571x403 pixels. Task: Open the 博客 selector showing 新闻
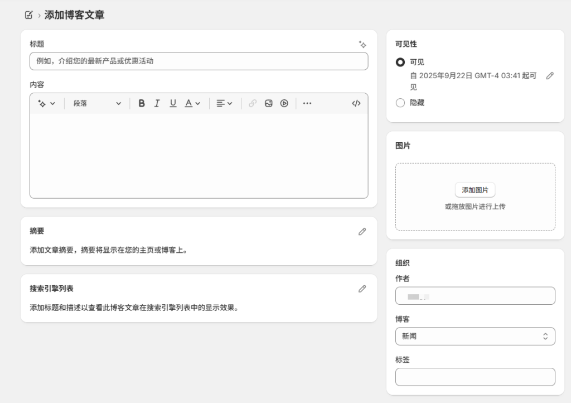[475, 336]
